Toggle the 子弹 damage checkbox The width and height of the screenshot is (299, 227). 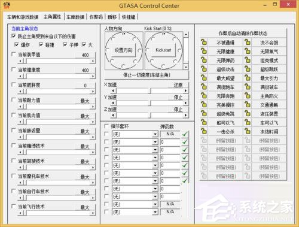click(65, 45)
